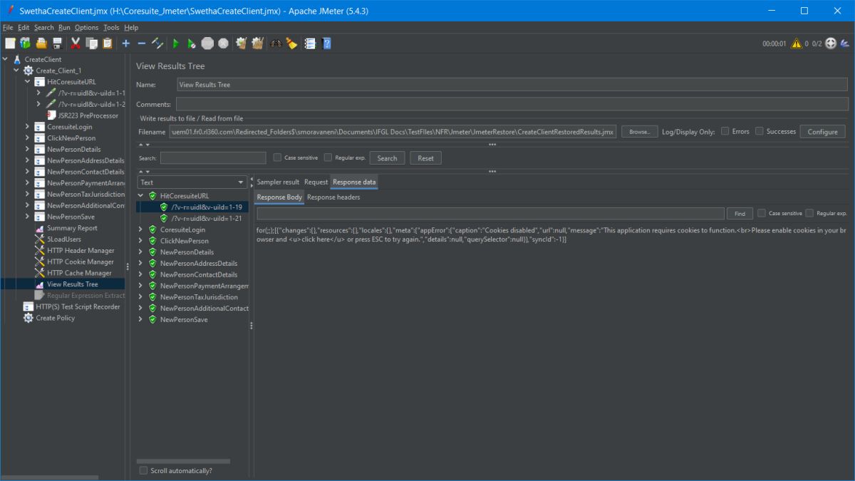The image size is (855, 481).
Task: Expand CoresuiteLogin in results tree
Action: (x=140, y=229)
